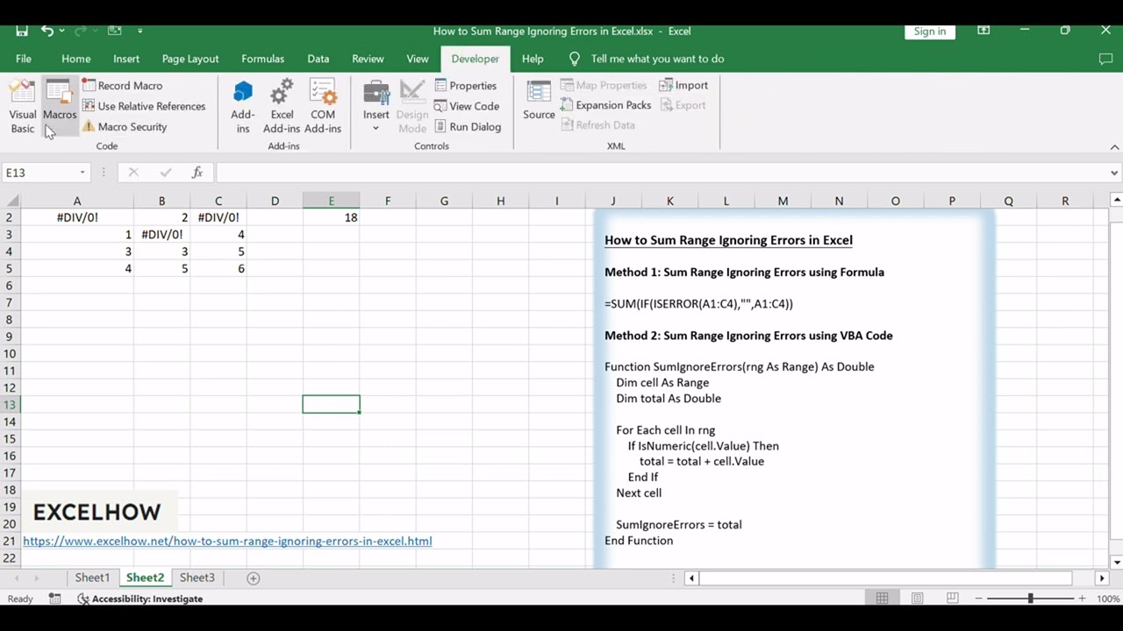The height and width of the screenshot is (631, 1123).
Task: Open the Review tab
Action: click(x=368, y=59)
